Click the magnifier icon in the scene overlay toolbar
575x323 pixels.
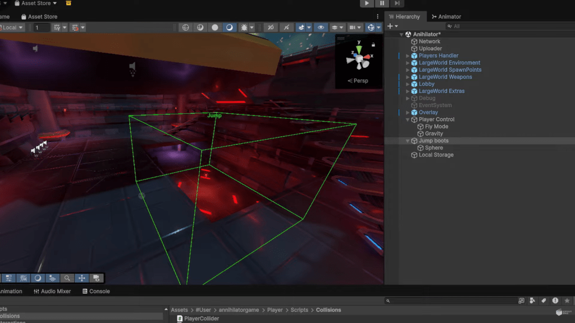(x=67, y=278)
